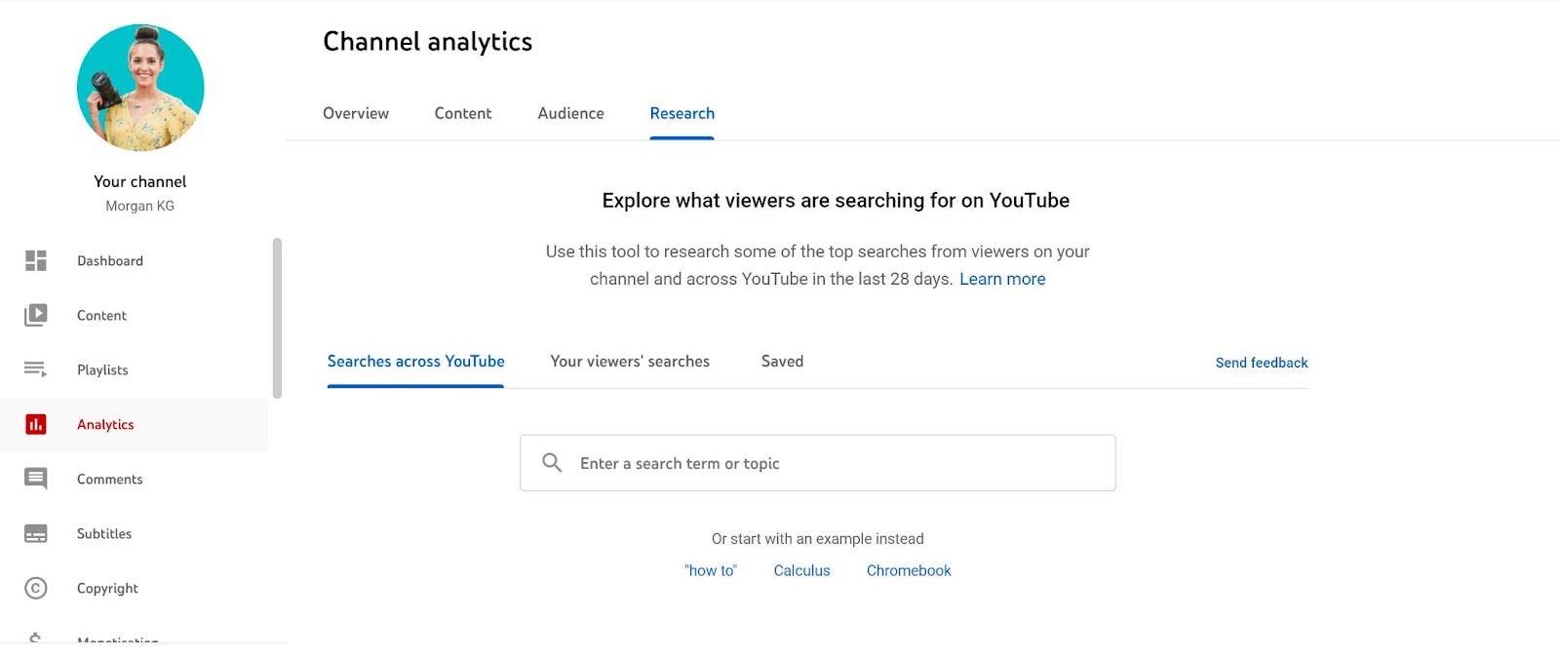Click the Content video icon in sidebar
The width and height of the screenshot is (1560, 656).
(36, 315)
